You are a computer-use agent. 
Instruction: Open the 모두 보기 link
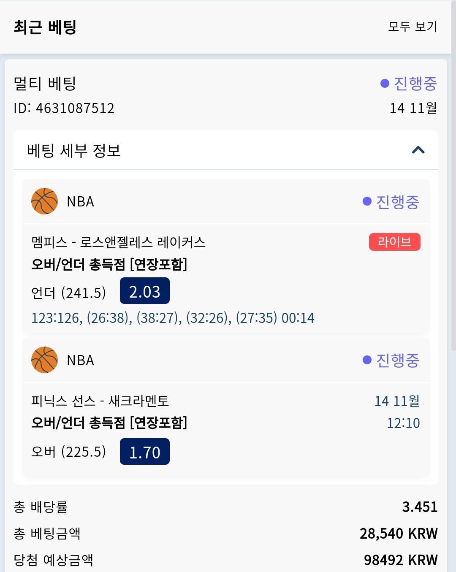click(x=413, y=27)
